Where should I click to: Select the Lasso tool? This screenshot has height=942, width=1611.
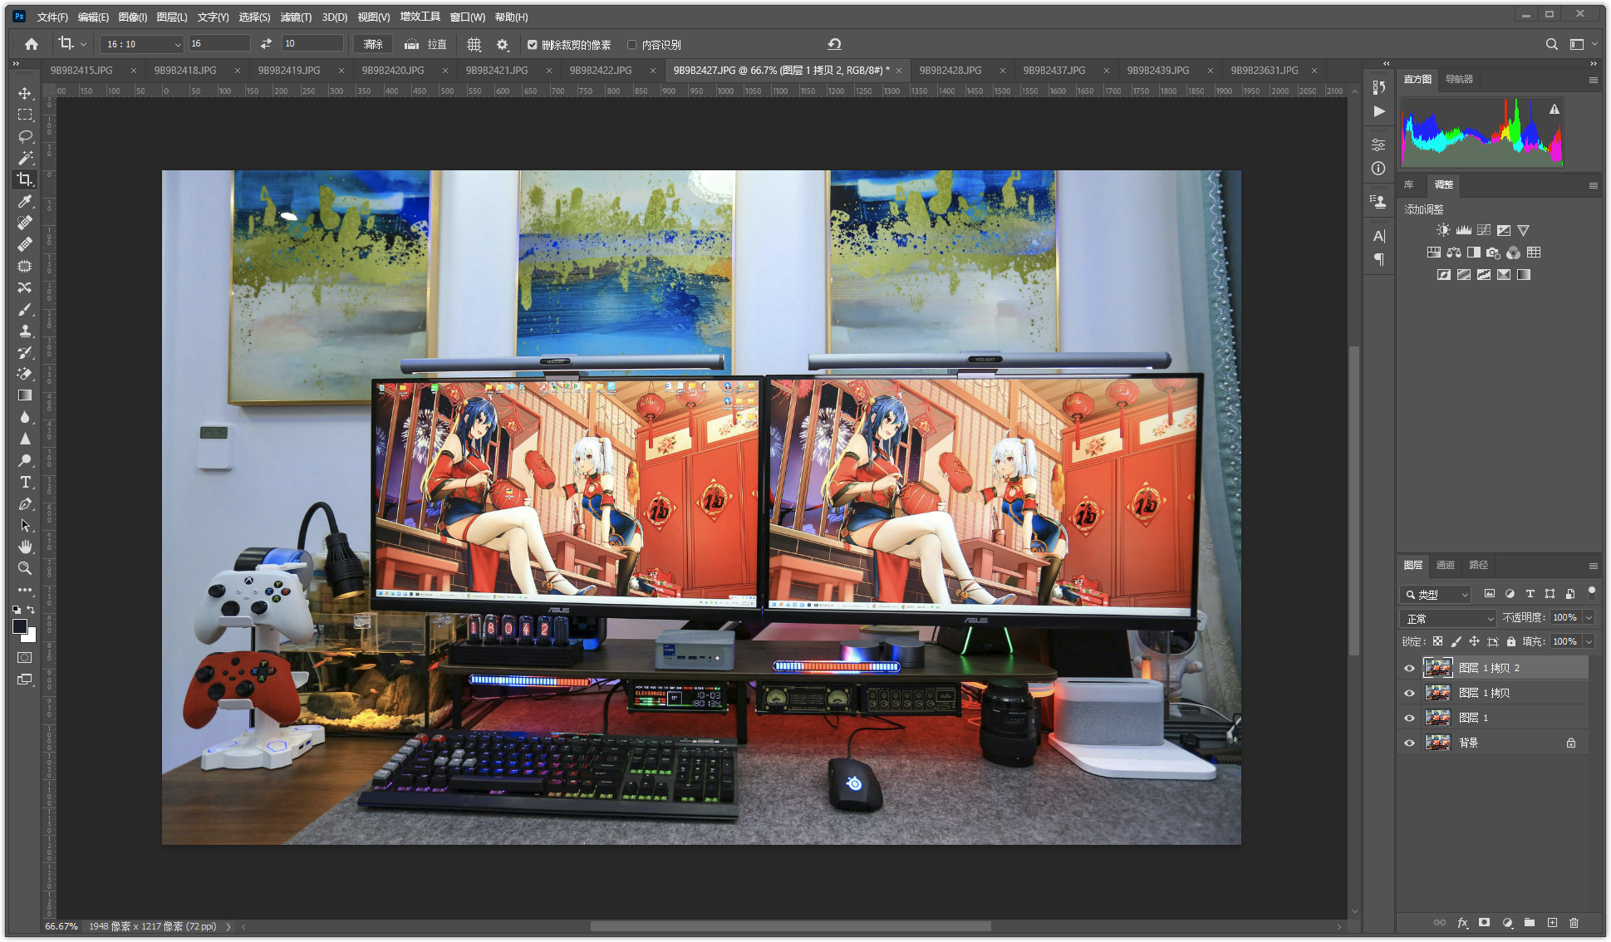tap(25, 136)
